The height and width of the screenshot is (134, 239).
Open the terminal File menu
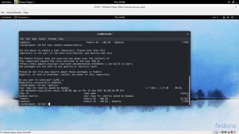(x=22, y=39)
